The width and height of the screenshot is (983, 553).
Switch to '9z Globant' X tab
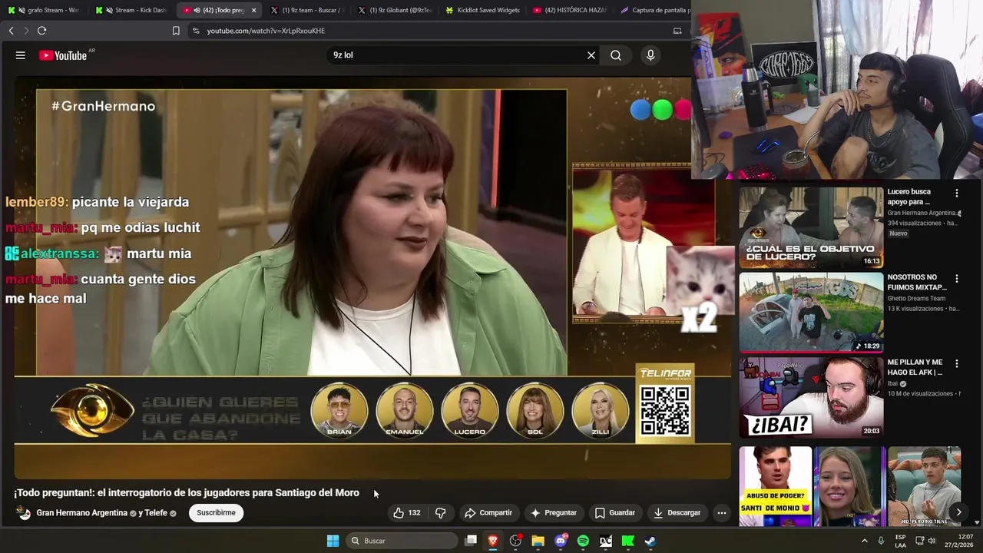(x=396, y=10)
